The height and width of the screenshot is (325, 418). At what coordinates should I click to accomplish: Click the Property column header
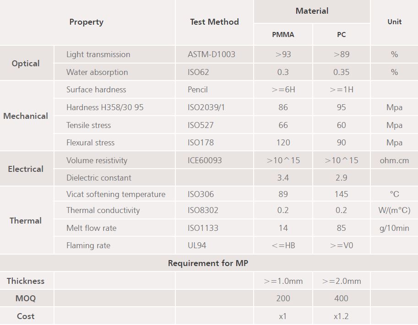[87, 22]
